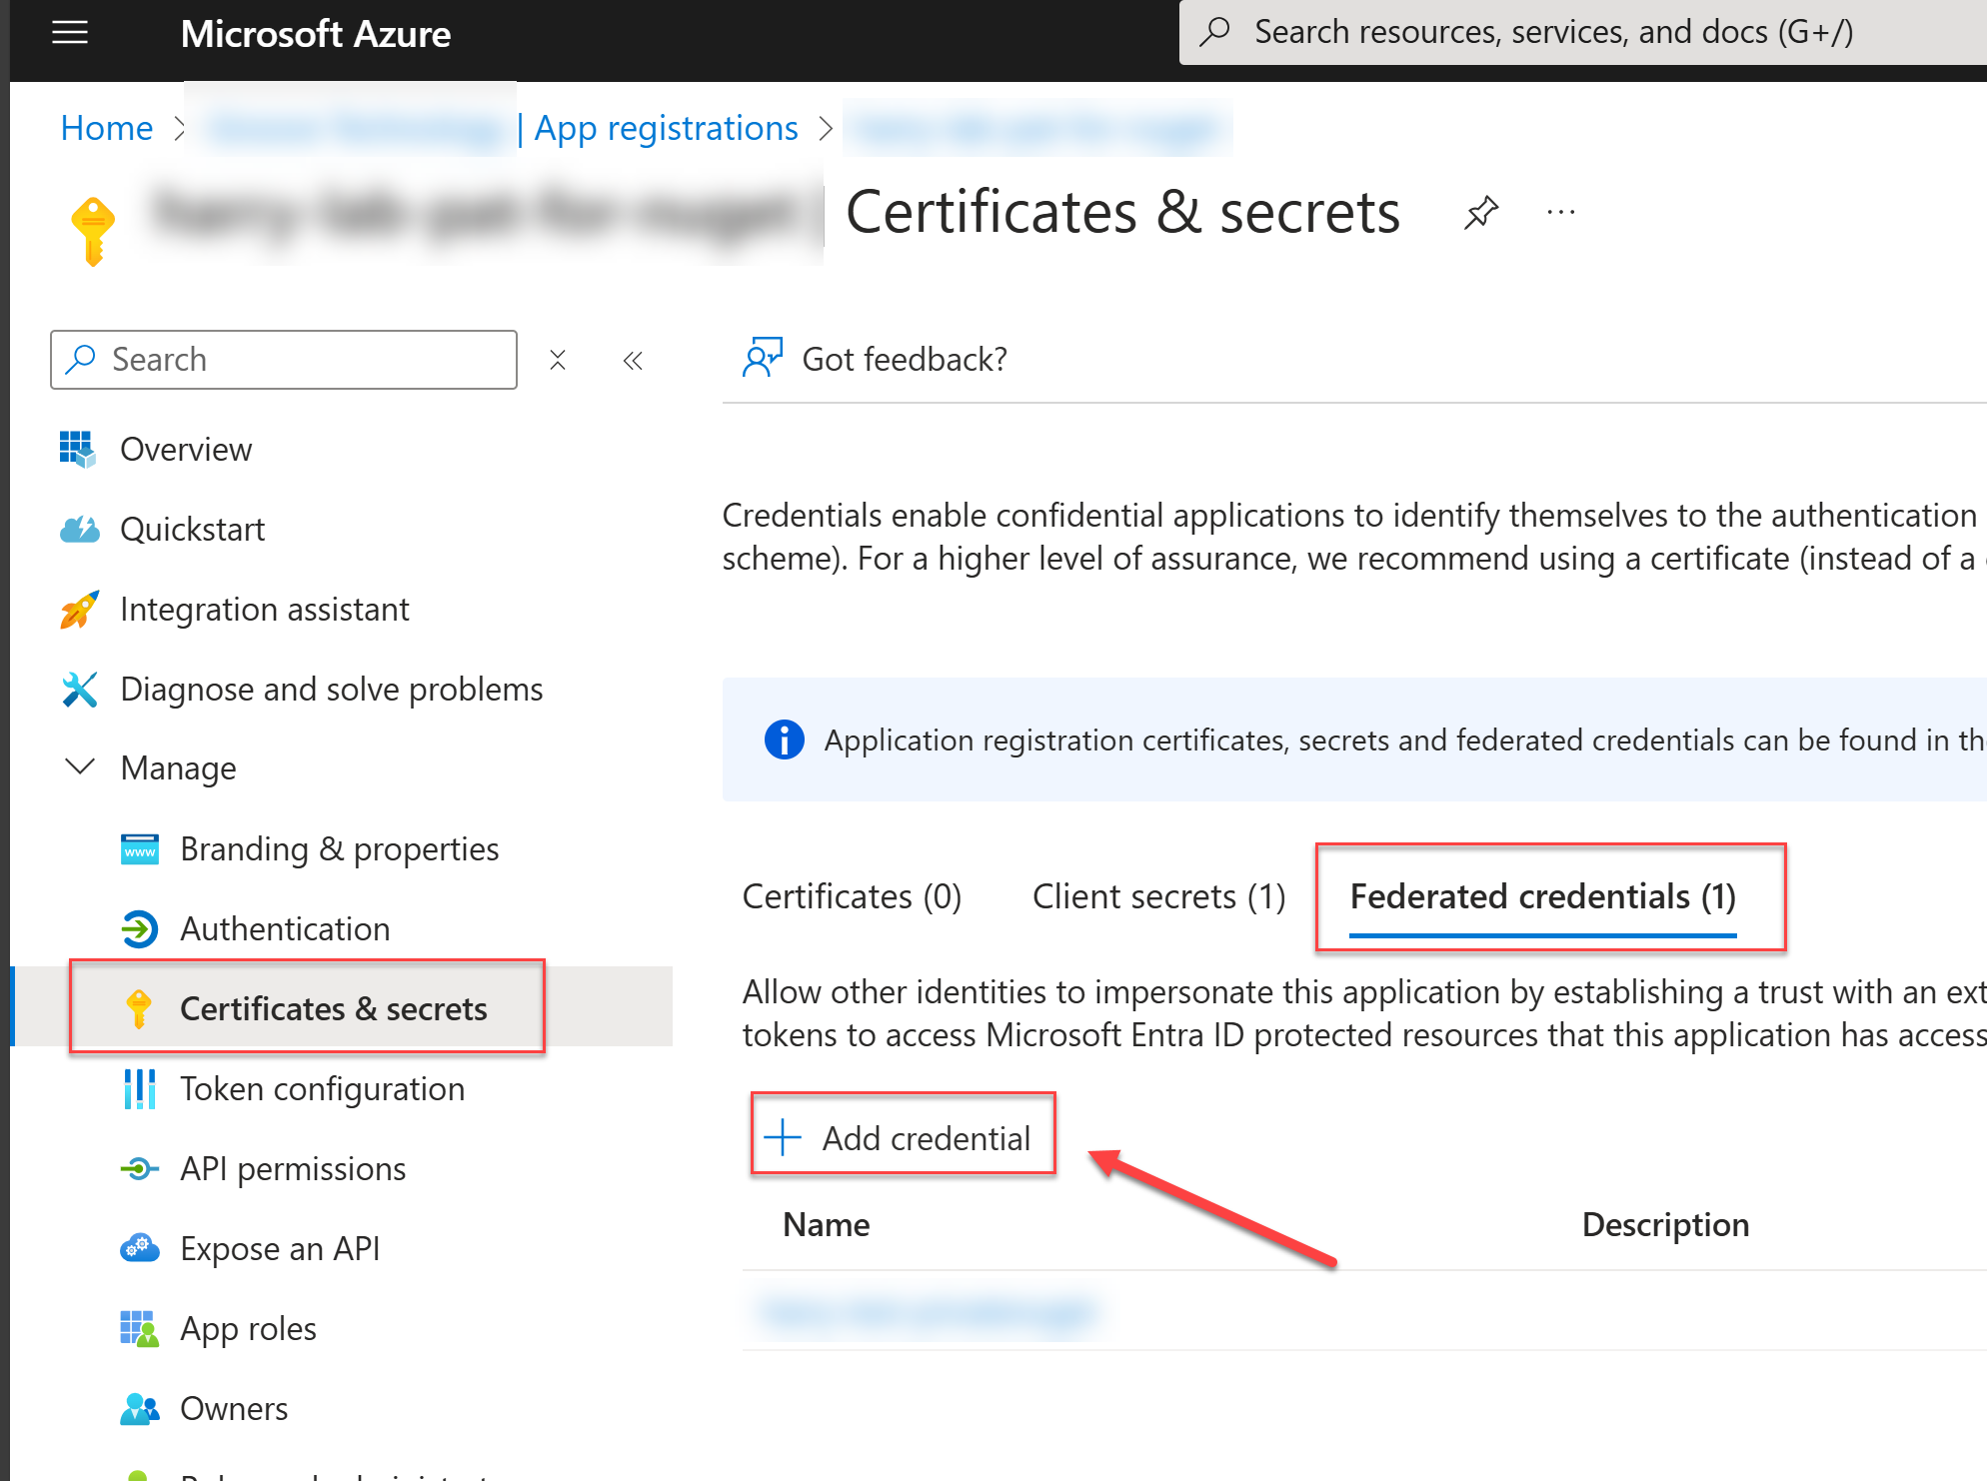Select Authentication in the Manage list

pyautogui.click(x=285, y=928)
